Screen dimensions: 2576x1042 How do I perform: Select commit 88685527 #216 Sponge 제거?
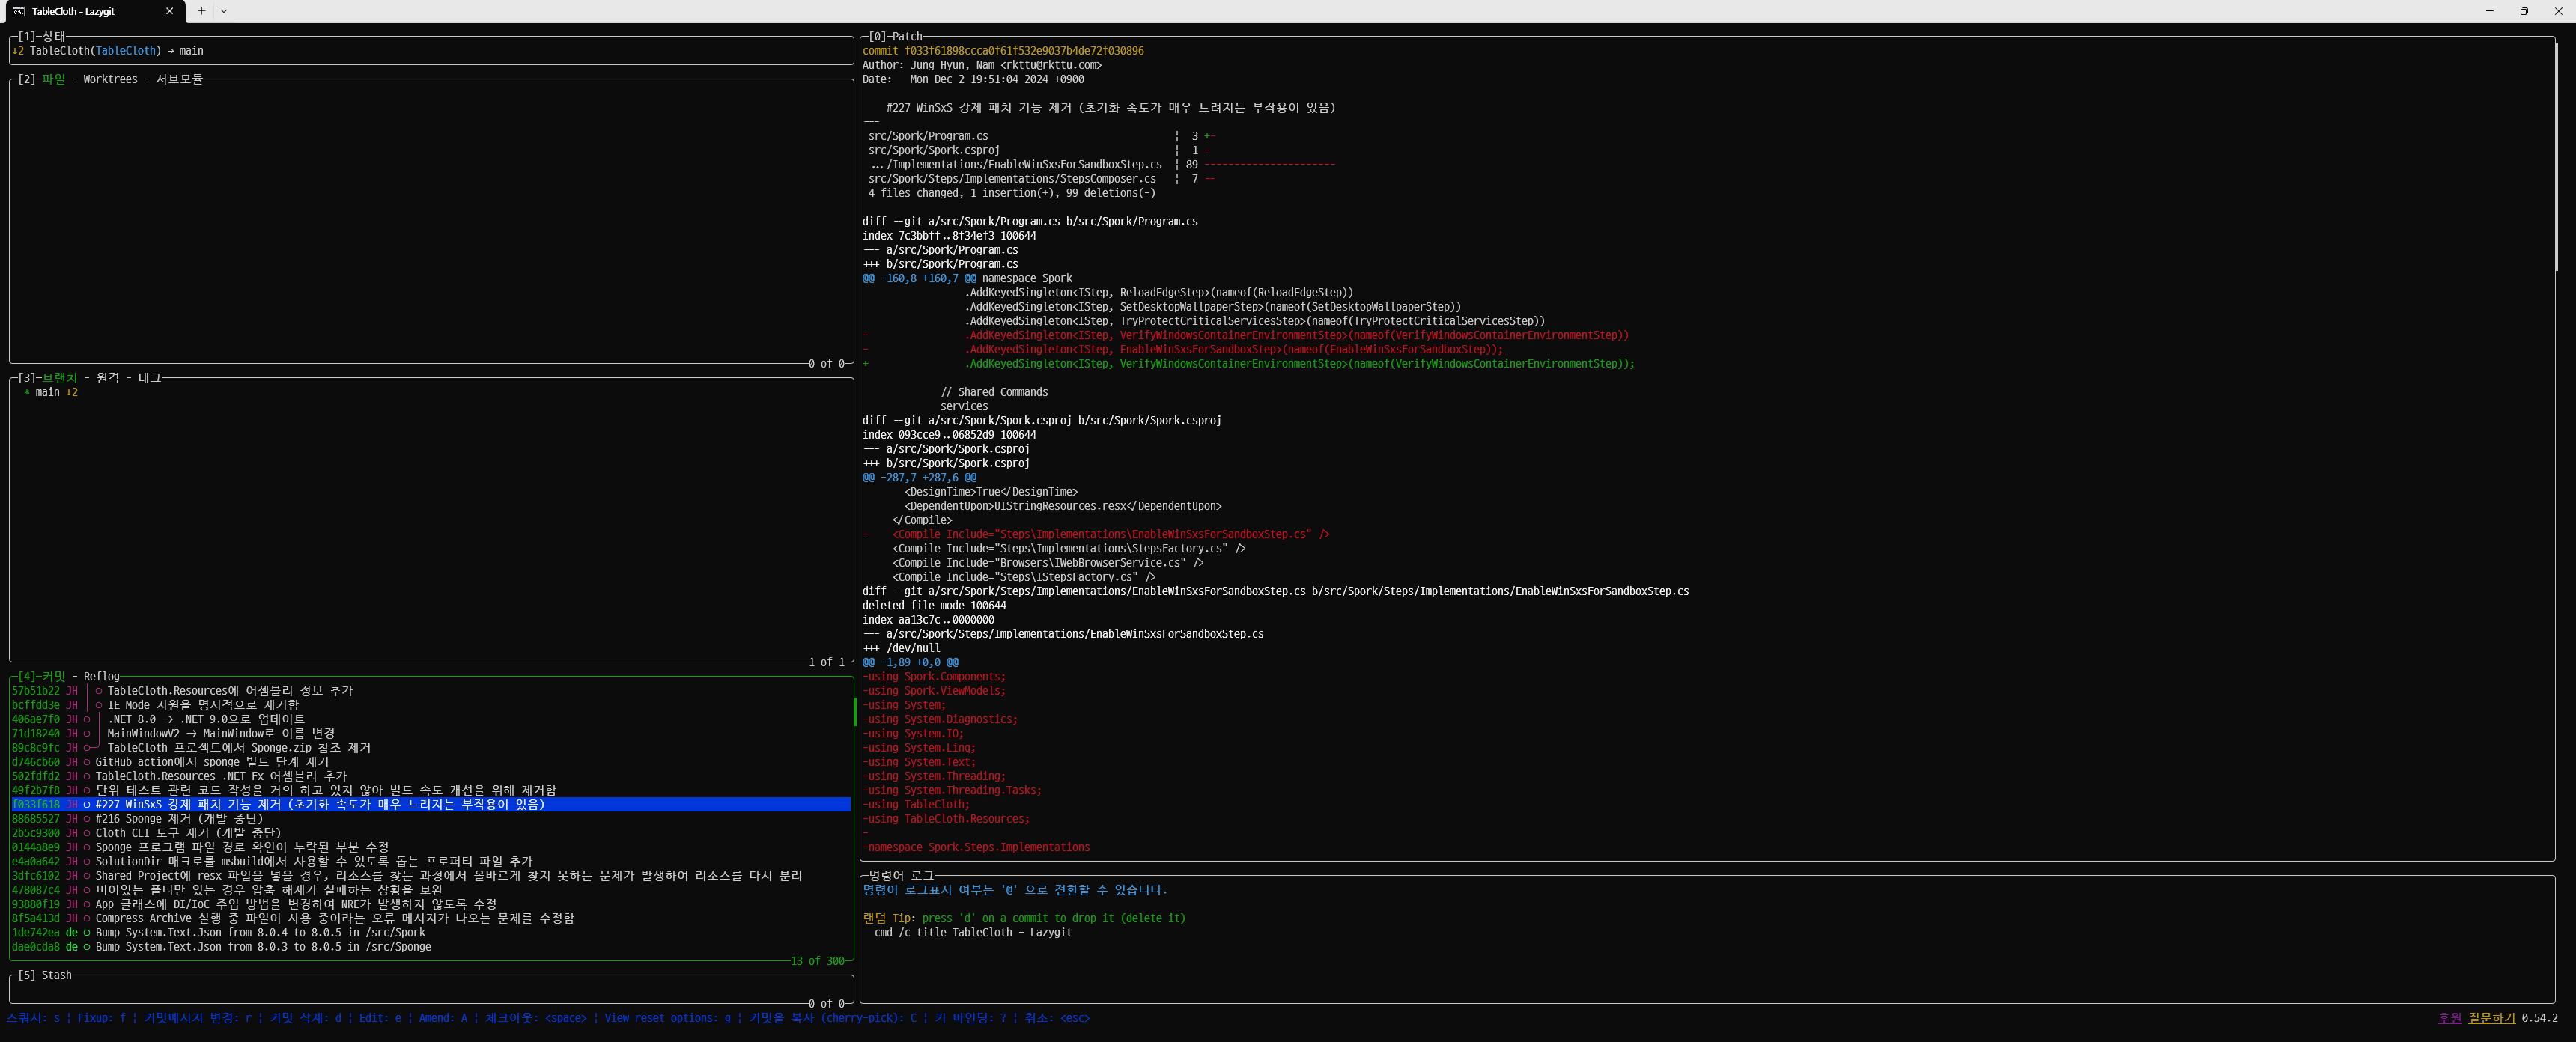431,819
